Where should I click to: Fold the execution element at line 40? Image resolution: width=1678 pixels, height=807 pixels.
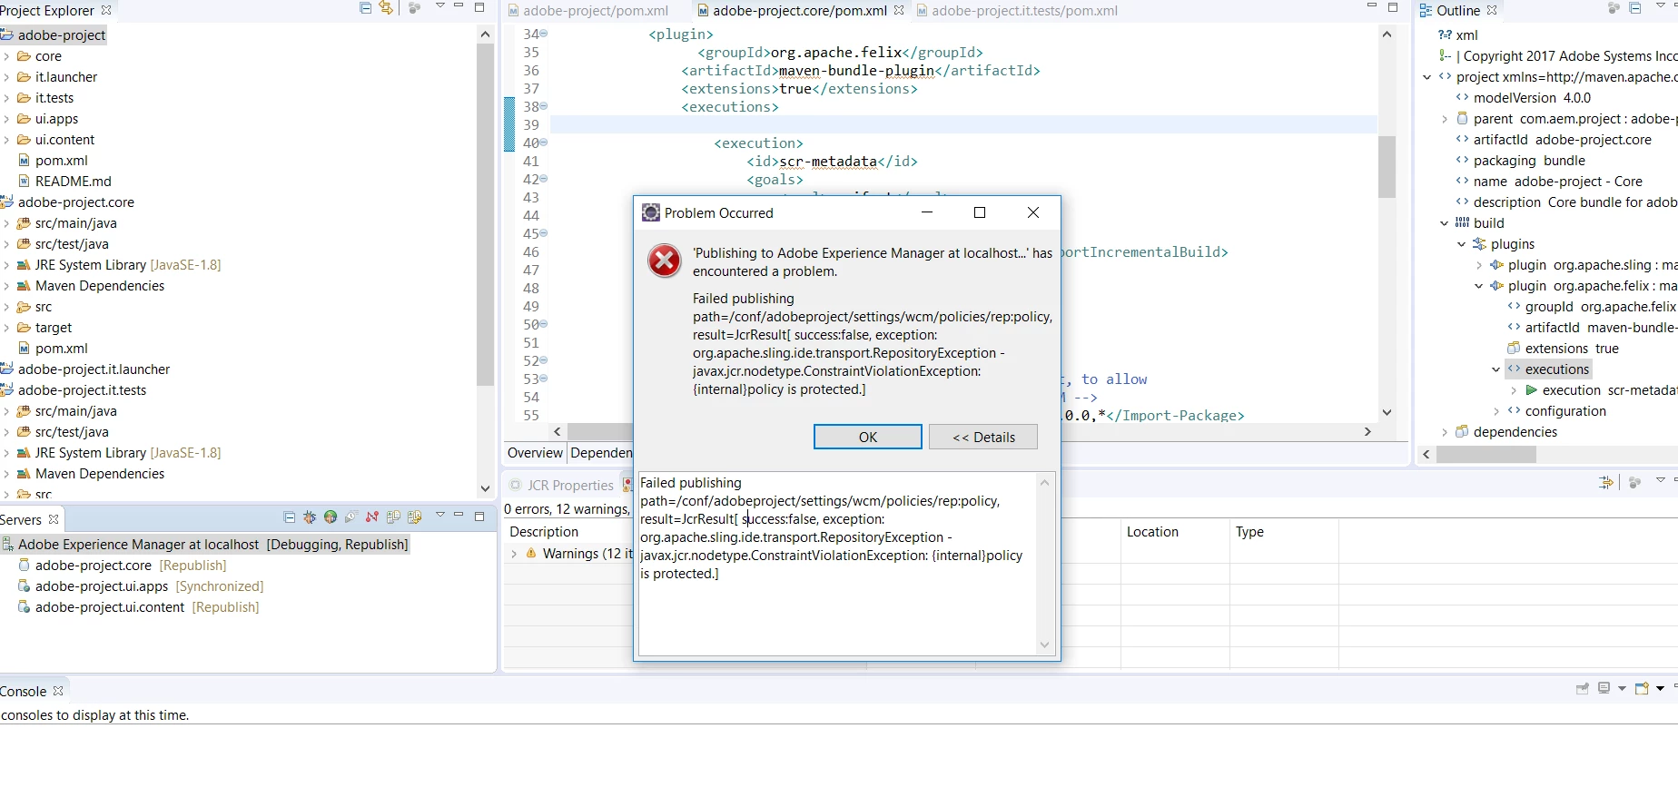point(544,143)
